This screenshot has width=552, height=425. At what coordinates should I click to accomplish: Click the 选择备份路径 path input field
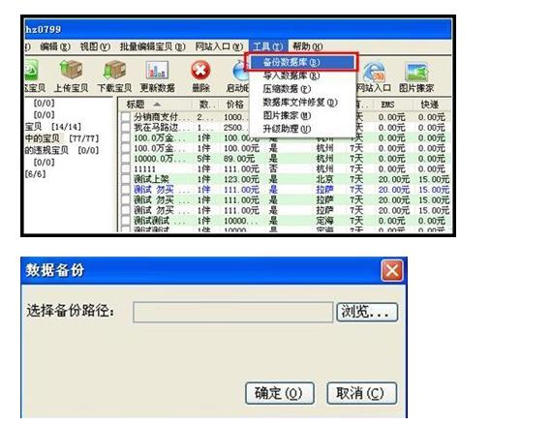(x=233, y=312)
